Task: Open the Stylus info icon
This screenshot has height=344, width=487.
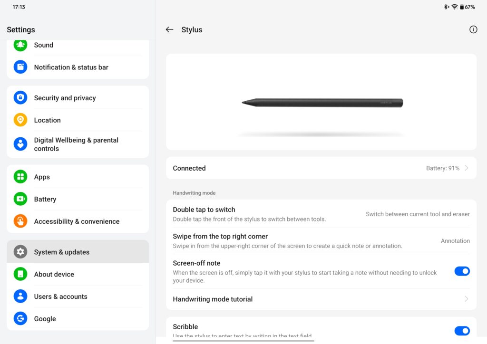Action: point(473,29)
